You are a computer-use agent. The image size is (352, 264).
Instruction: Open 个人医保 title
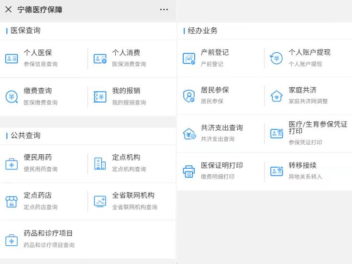[x=38, y=53]
